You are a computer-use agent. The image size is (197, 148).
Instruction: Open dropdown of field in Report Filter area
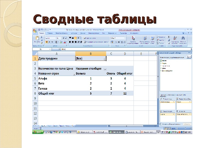pos(173,102)
